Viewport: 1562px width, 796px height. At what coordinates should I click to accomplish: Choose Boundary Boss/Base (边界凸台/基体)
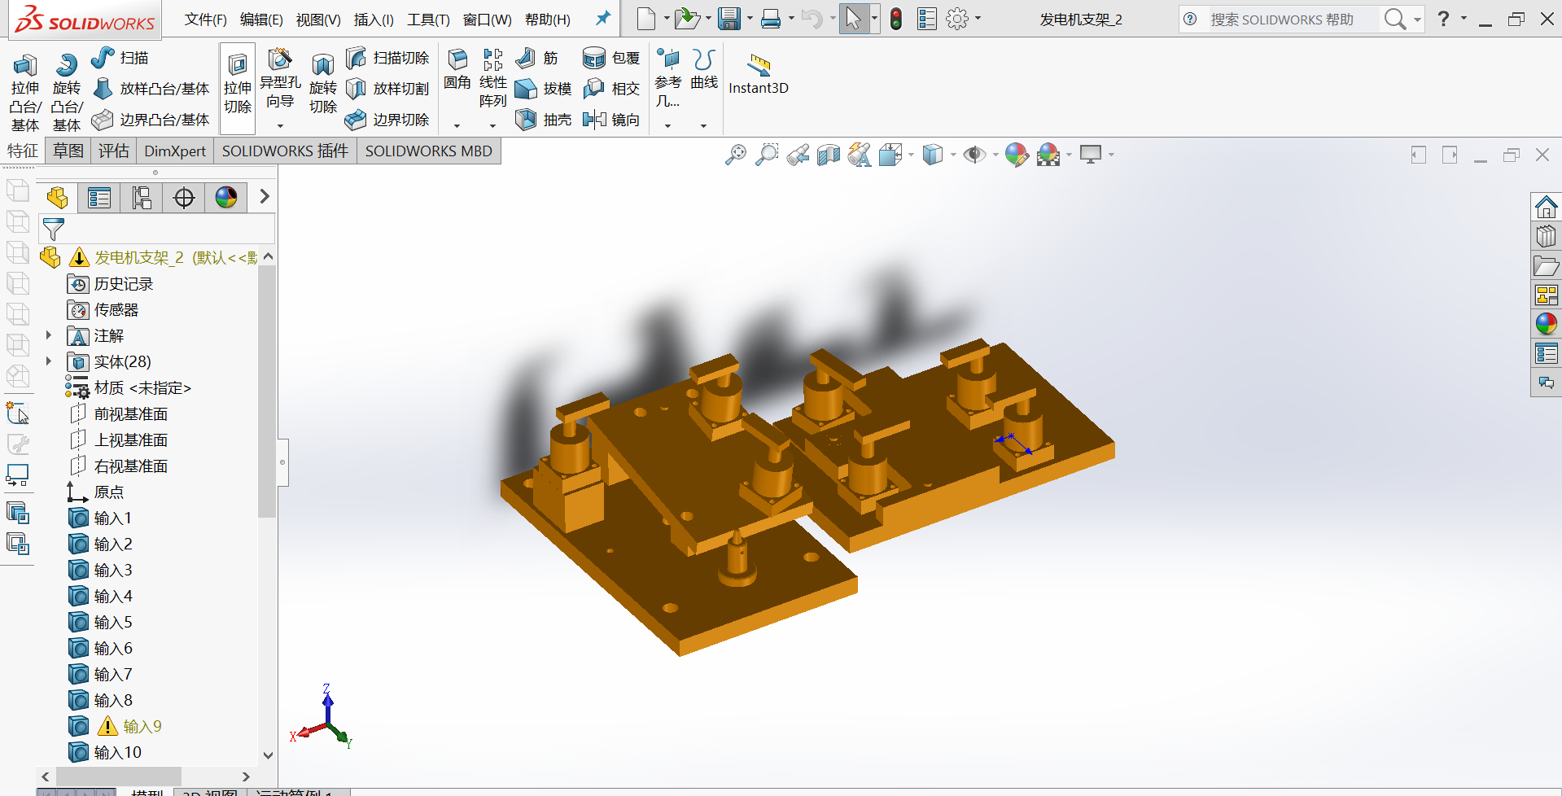tap(151, 120)
